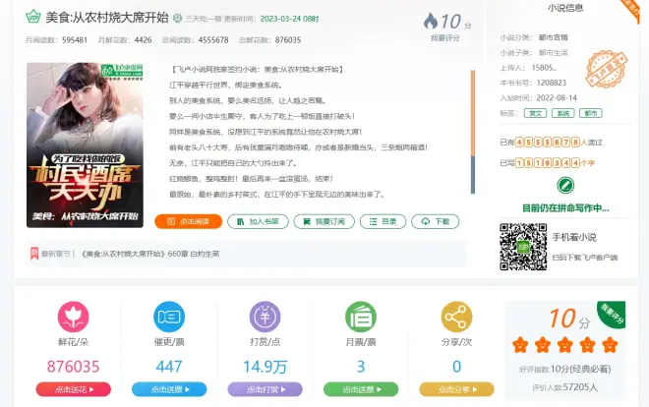Select the 美文 tag
Screen dimensions: 649x407
pos(535,113)
